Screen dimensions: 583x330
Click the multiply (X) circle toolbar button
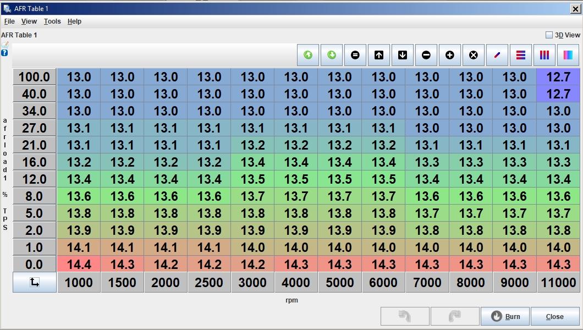point(474,55)
